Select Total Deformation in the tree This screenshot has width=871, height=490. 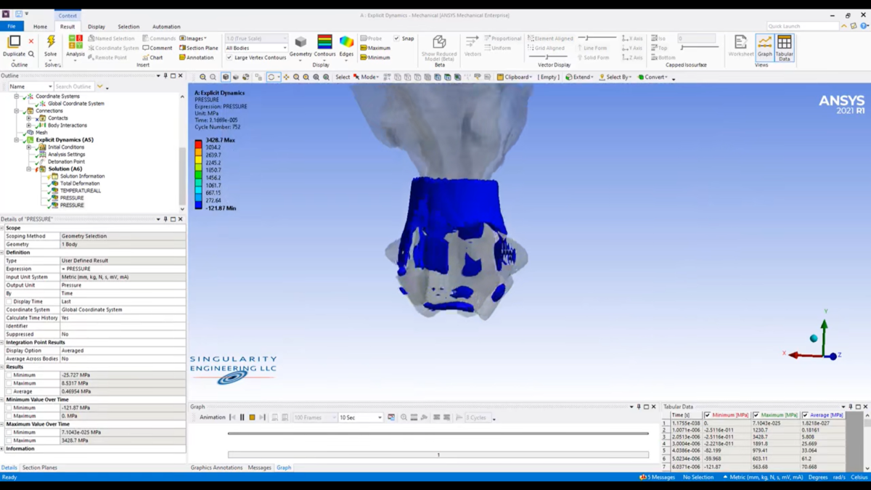click(x=80, y=184)
